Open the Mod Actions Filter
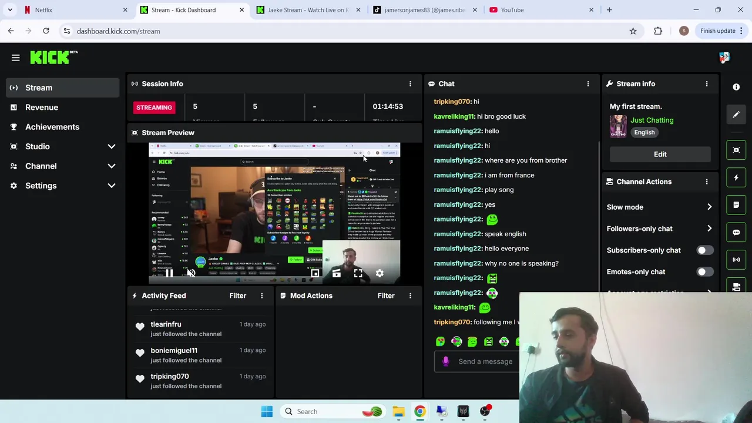Viewport: 752px width, 423px height. [386, 296]
